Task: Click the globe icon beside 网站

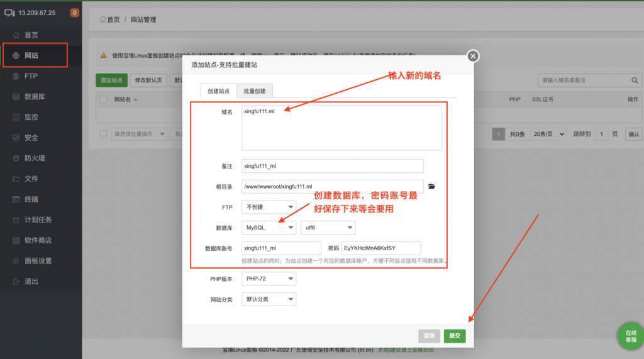Action: pos(16,55)
